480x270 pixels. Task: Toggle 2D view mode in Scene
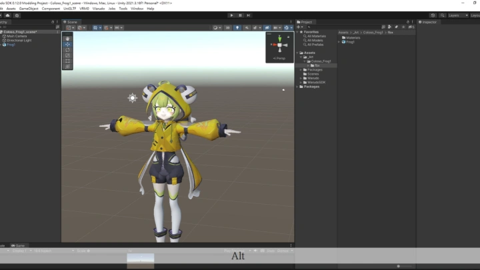[227, 27]
